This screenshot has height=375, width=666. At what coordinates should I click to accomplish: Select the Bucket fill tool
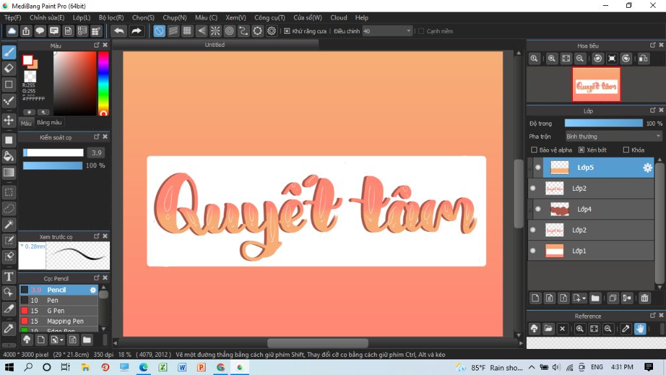tap(9, 156)
